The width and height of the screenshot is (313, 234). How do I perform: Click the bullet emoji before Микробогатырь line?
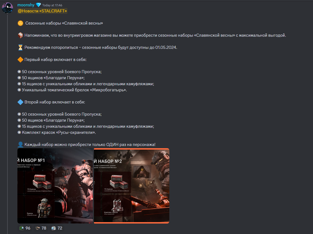(19, 90)
